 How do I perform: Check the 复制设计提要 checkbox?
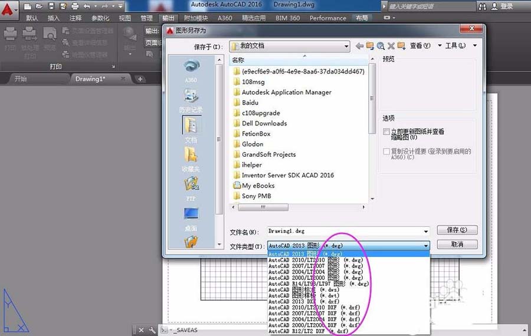[x=386, y=151]
